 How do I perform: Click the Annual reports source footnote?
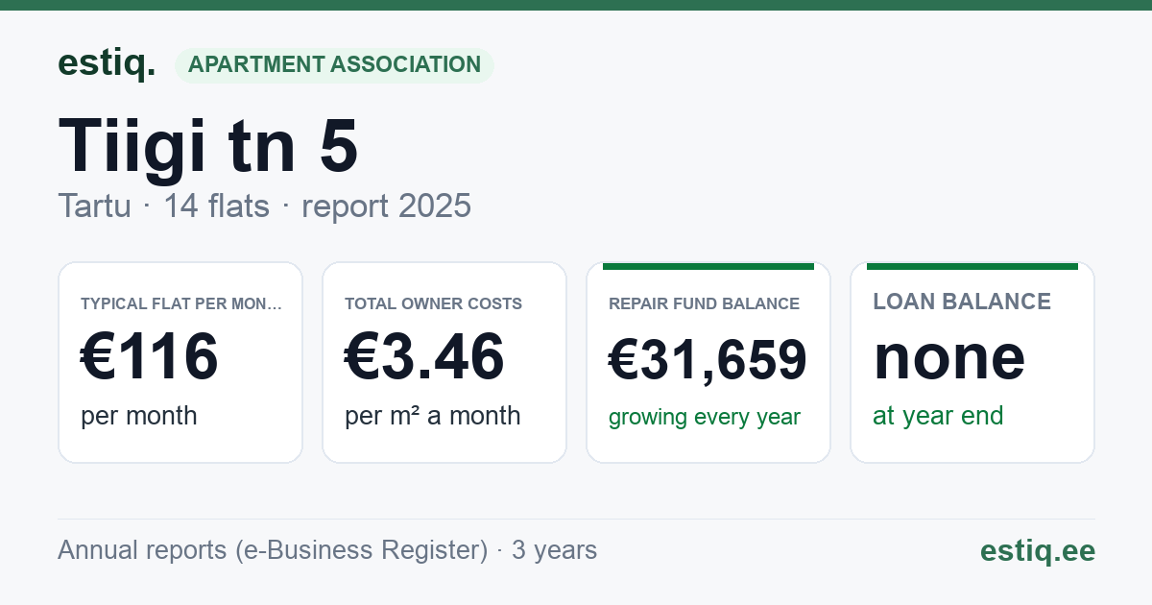(327, 550)
